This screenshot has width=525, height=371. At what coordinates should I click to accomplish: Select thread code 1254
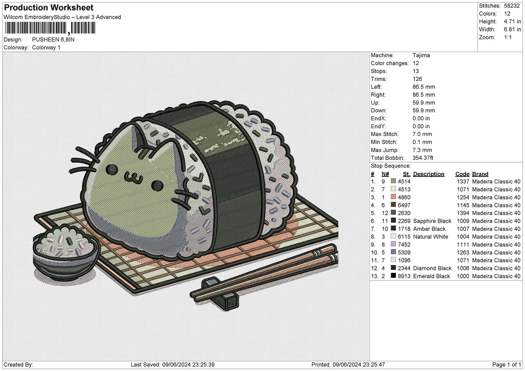click(x=462, y=197)
